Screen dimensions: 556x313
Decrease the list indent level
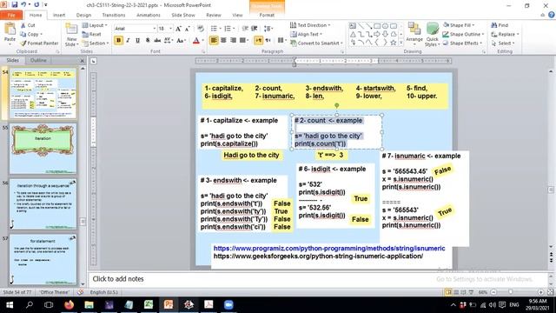pyautogui.click(x=245, y=29)
